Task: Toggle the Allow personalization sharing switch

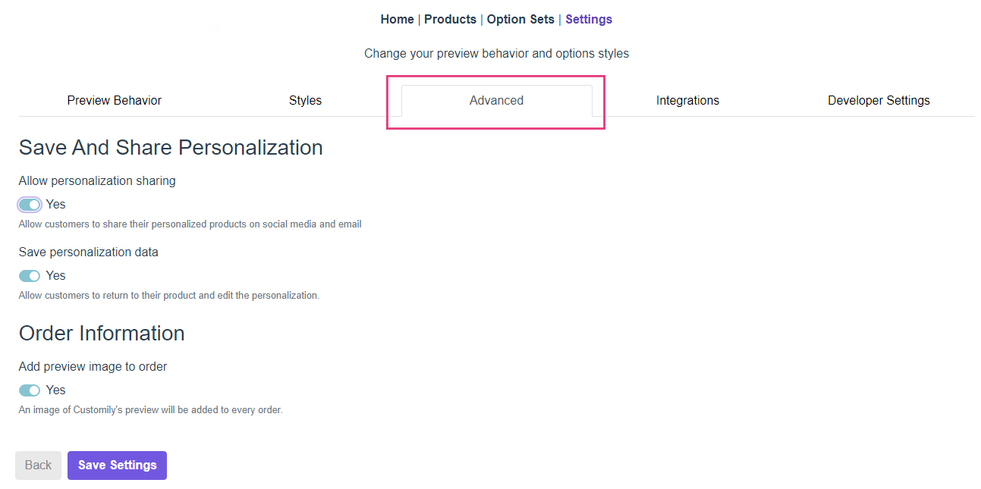Action: pos(30,205)
